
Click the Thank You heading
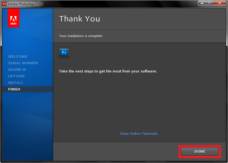click(x=80, y=19)
